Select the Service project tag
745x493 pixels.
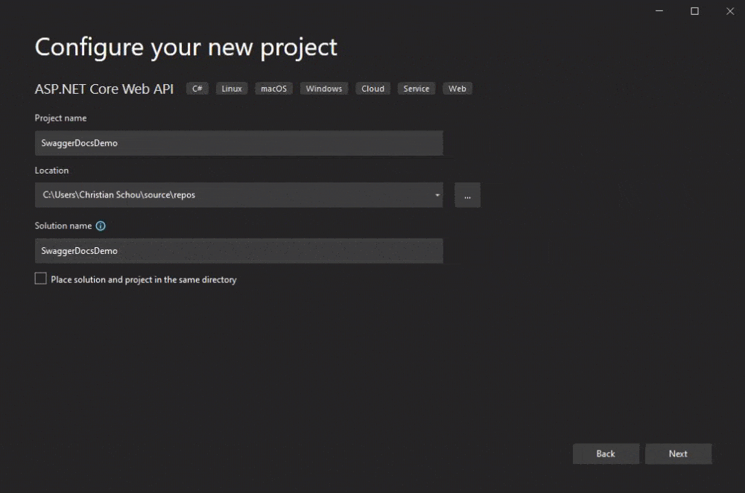tap(416, 88)
